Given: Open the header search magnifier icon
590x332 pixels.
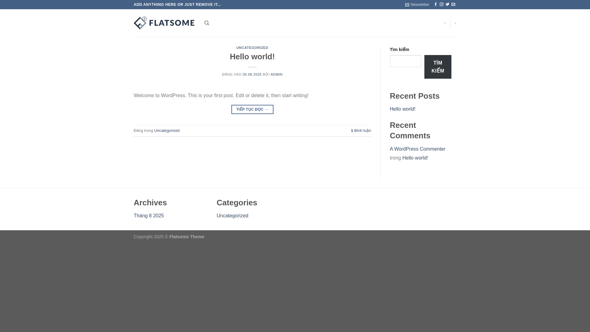Looking at the screenshot, I should (206, 23).
